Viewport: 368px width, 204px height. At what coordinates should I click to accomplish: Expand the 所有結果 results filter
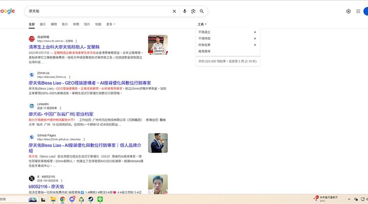[x=227, y=45]
